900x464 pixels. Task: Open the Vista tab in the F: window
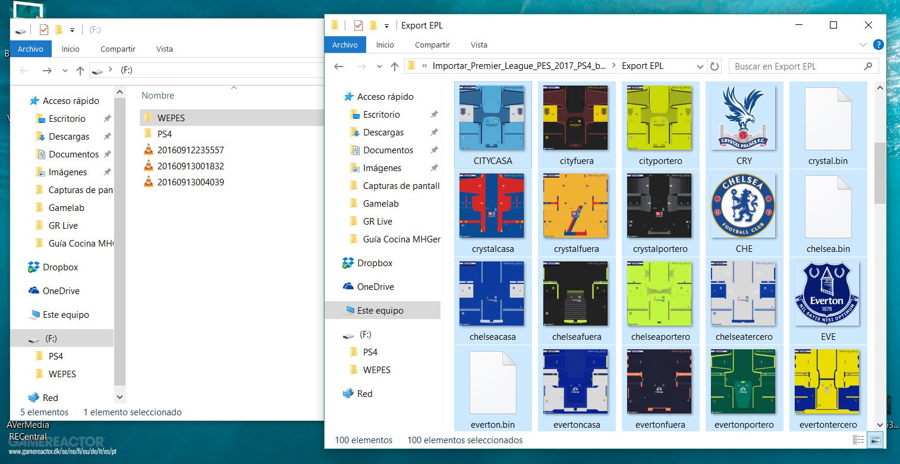[164, 49]
